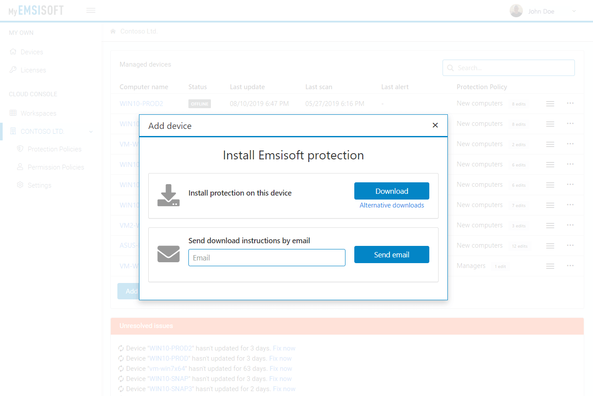Click the Download button
Image resolution: width=593 pixels, height=396 pixels.
point(392,191)
